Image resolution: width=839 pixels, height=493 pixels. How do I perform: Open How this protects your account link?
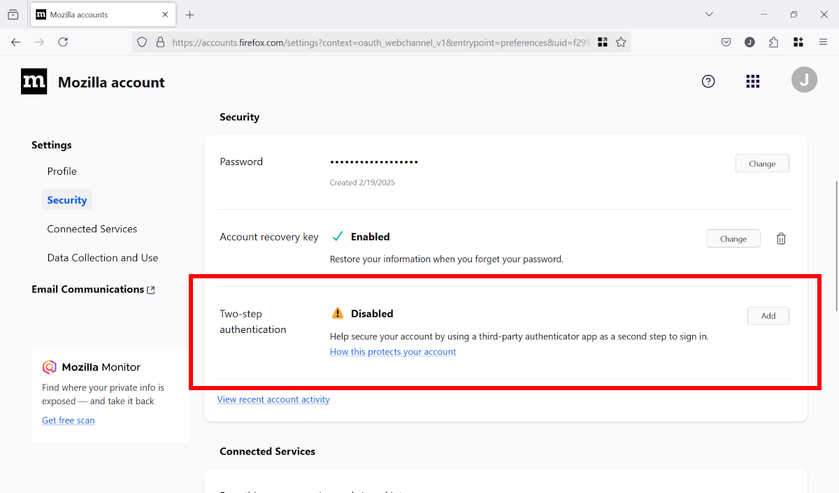point(392,352)
